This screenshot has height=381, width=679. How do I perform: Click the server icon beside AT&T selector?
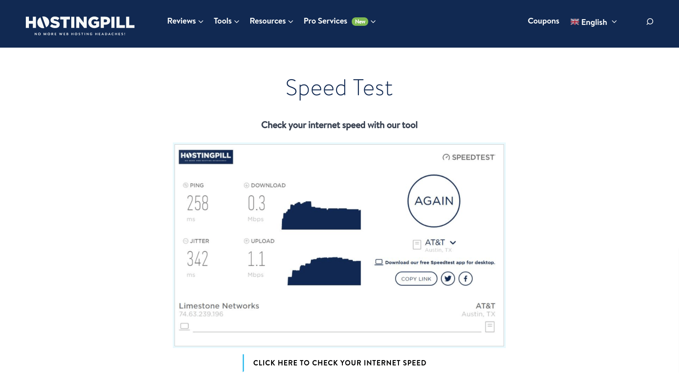417,244
